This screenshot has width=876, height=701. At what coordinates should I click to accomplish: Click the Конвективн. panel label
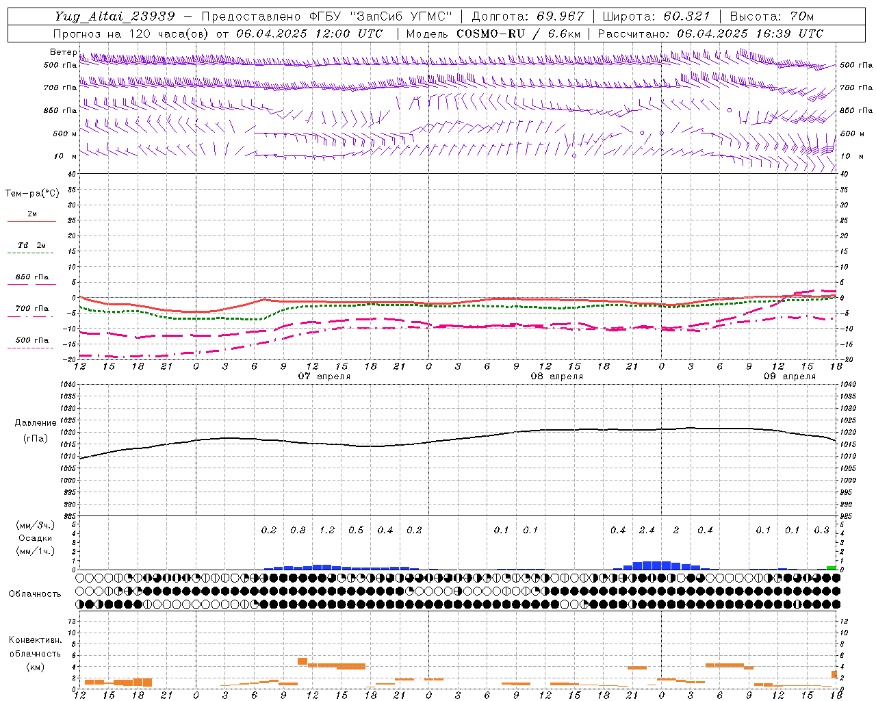36,640
